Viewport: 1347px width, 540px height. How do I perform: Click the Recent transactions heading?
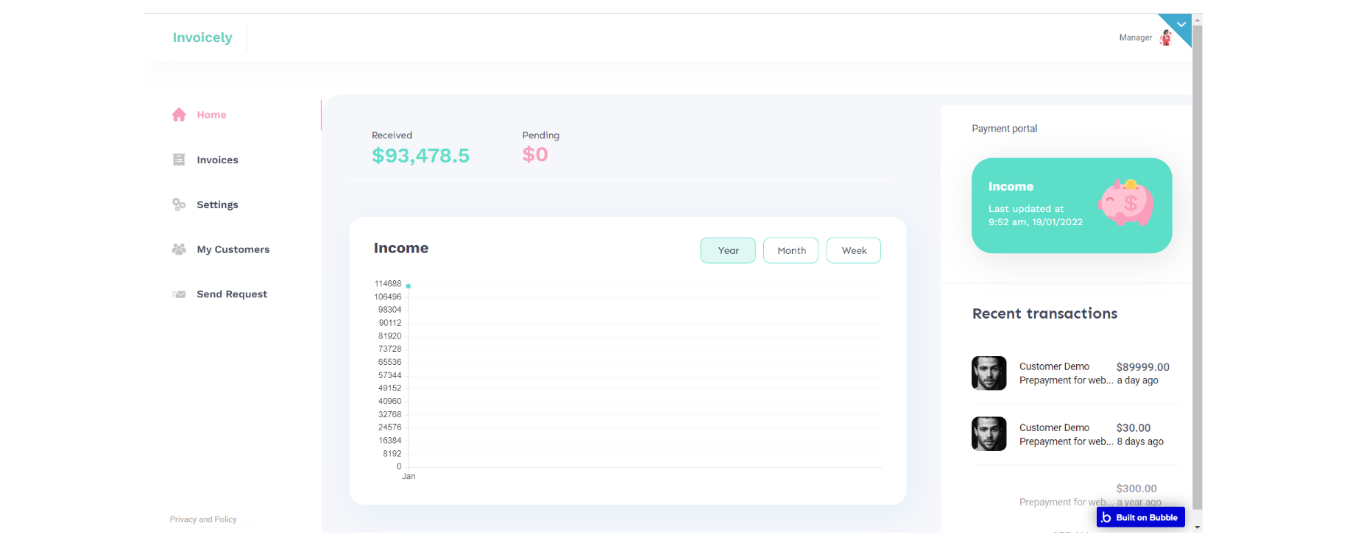[x=1044, y=313]
